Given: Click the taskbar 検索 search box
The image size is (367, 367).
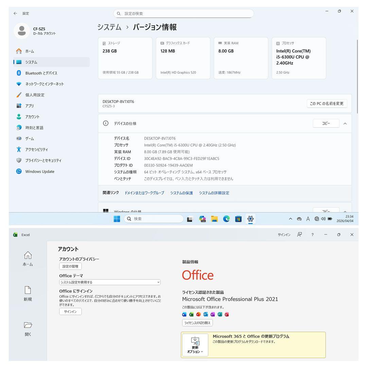Looking at the screenshot, I should coord(154,219).
